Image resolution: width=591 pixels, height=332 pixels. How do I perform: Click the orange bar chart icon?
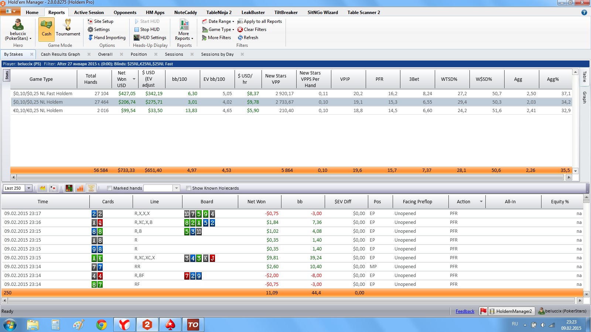tap(80, 188)
